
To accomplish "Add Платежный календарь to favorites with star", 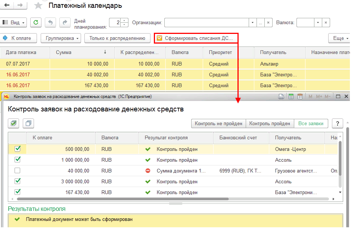I will pyautogui.click(x=38, y=6).
